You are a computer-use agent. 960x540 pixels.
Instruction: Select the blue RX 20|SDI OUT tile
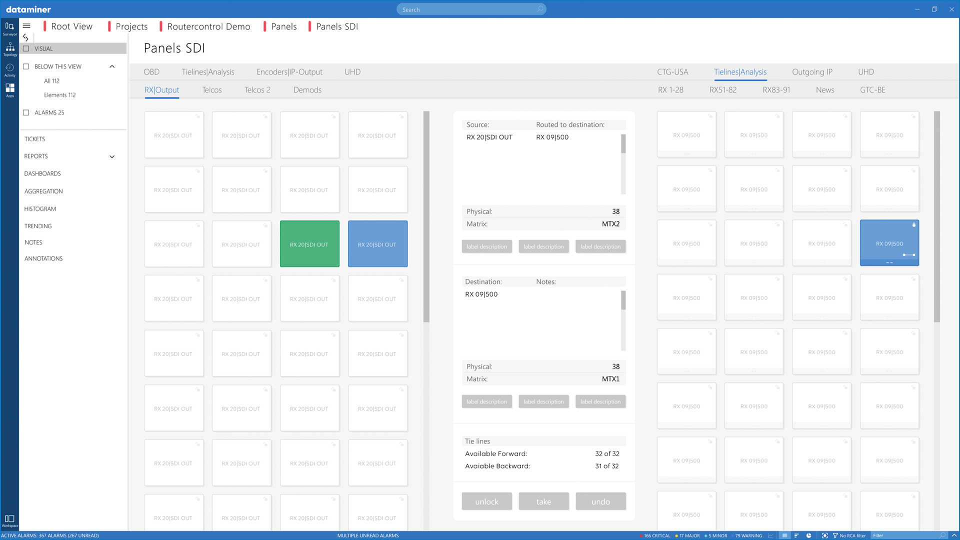[377, 244]
